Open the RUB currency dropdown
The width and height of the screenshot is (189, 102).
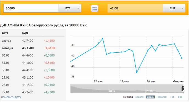coord(174,8)
